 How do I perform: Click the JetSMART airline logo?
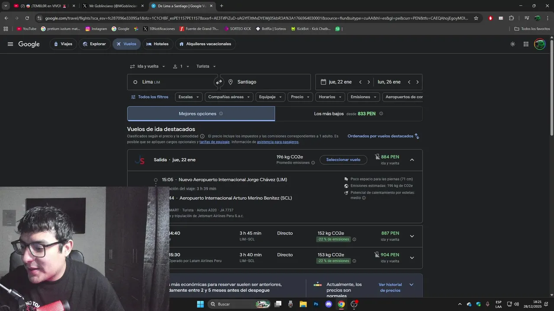click(140, 160)
